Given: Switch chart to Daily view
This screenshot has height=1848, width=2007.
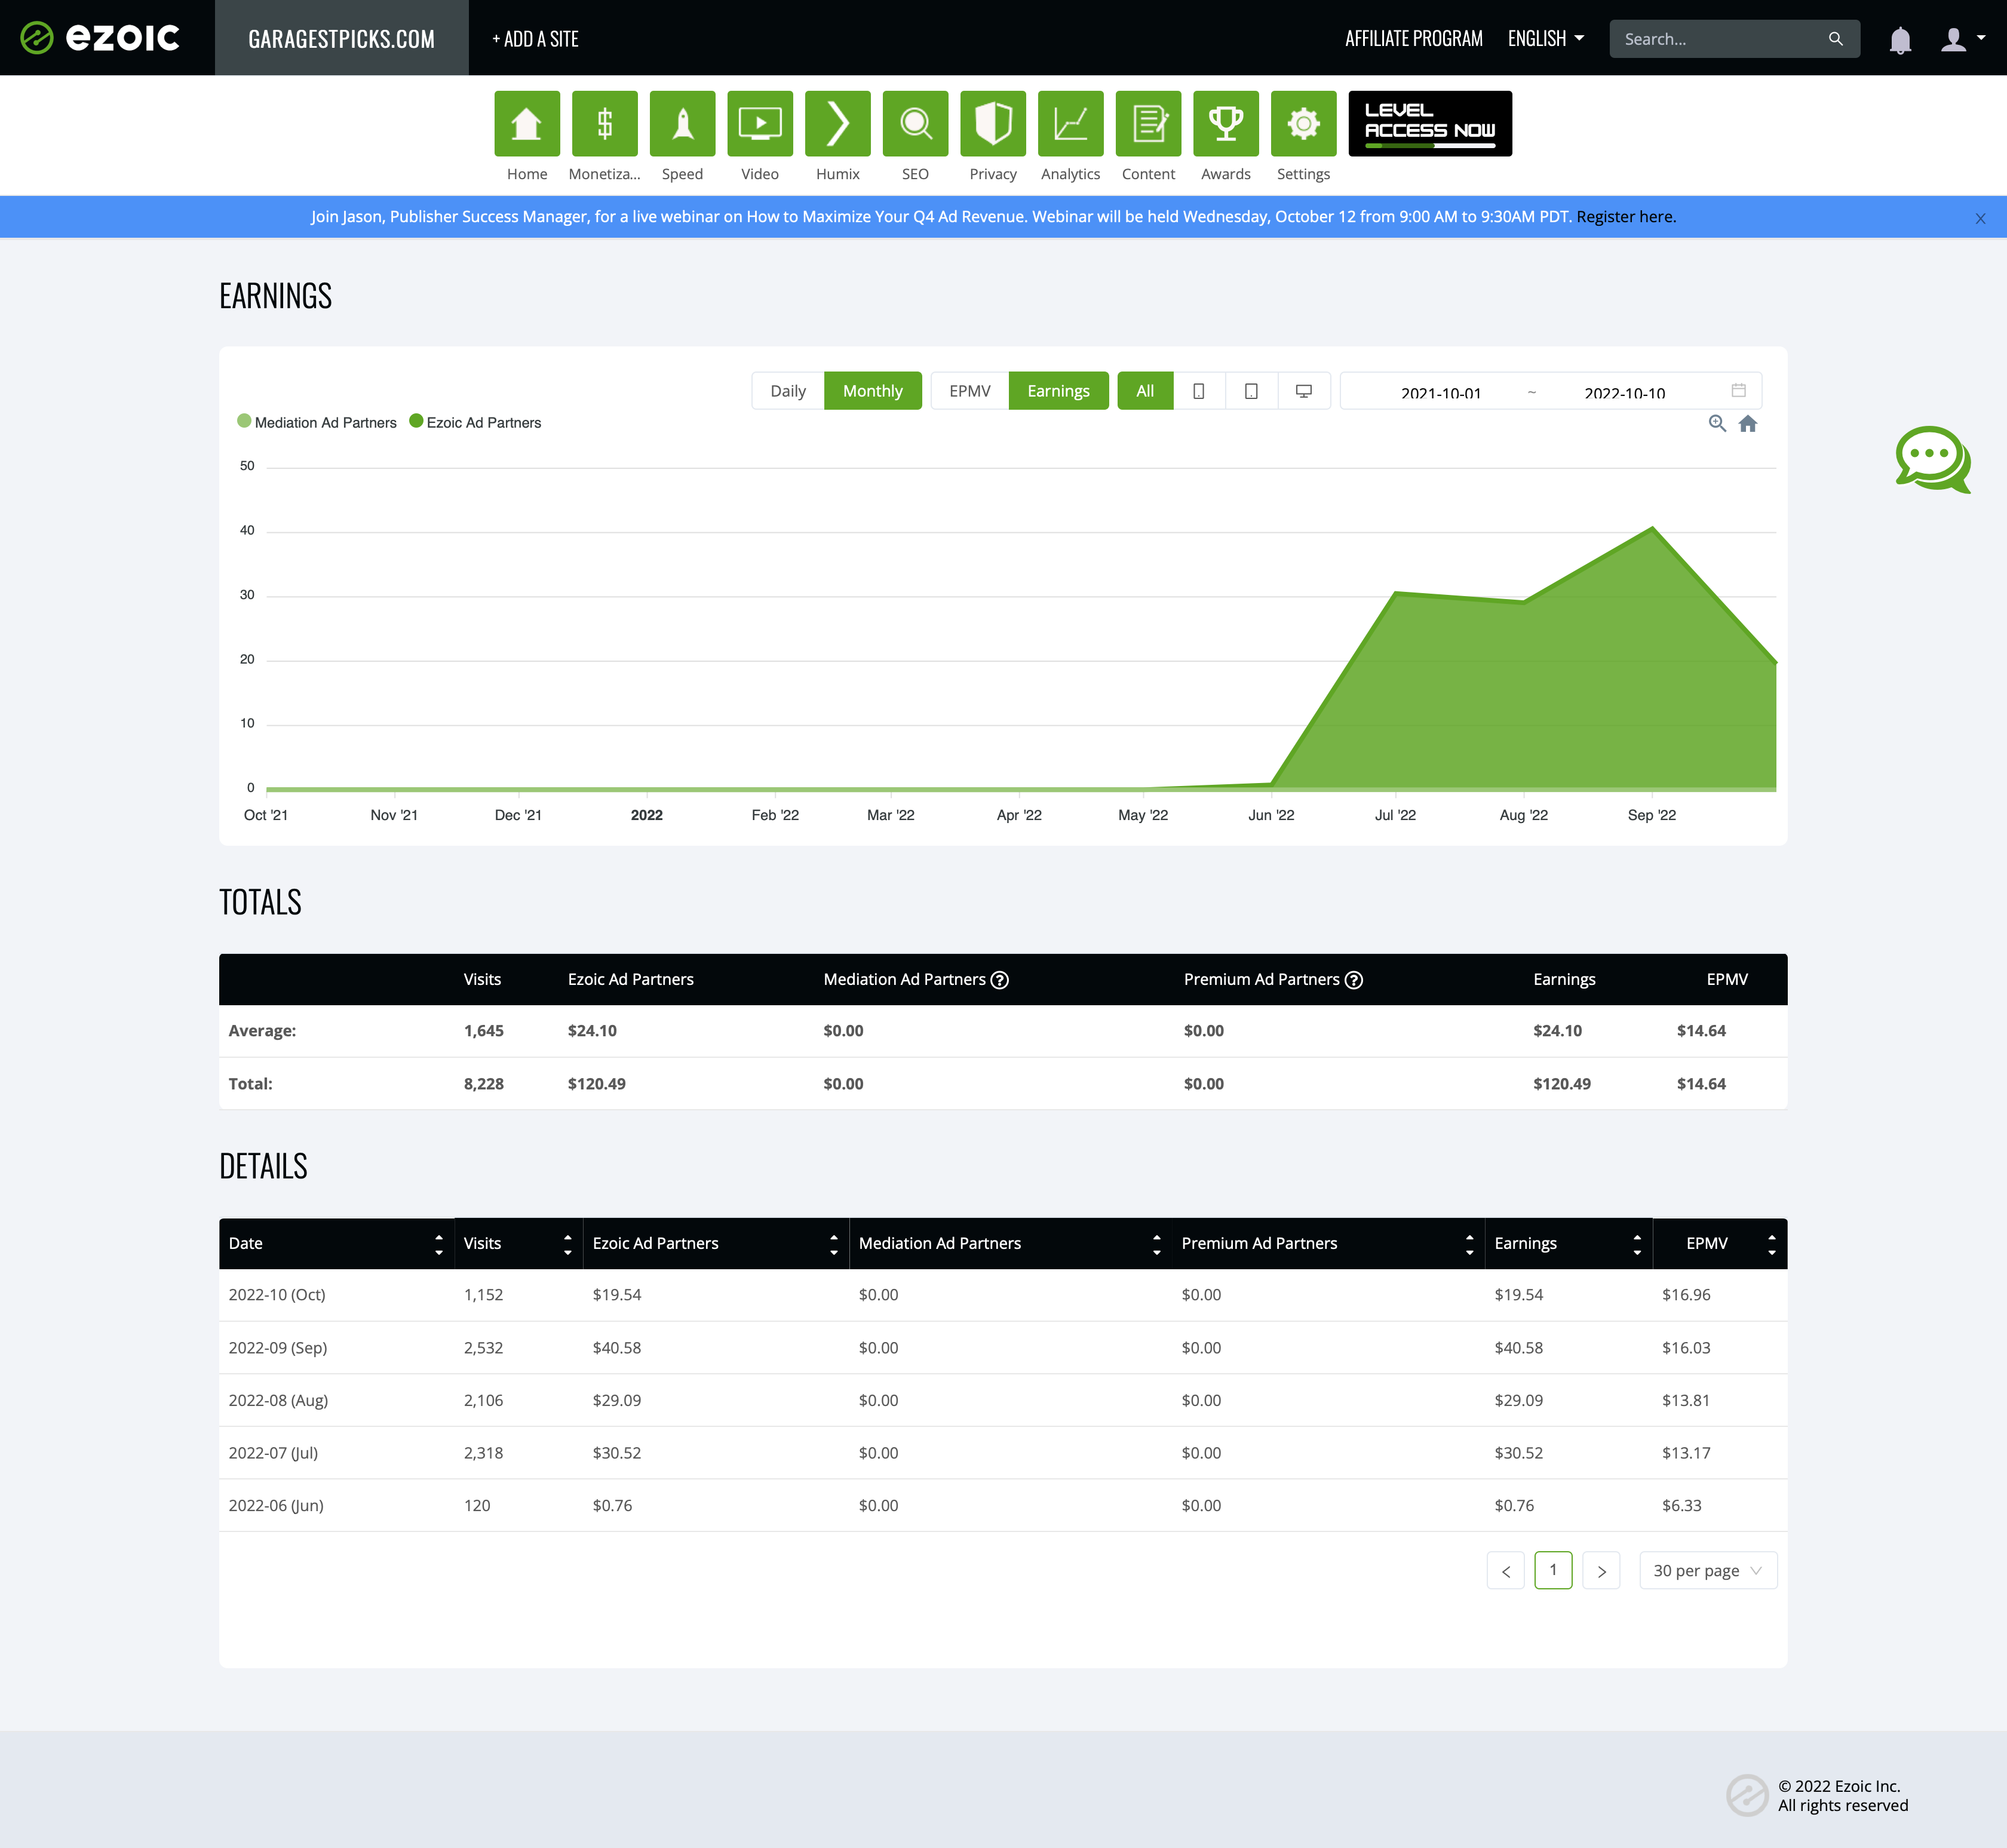Looking at the screenshot, I should click(788, 391).
